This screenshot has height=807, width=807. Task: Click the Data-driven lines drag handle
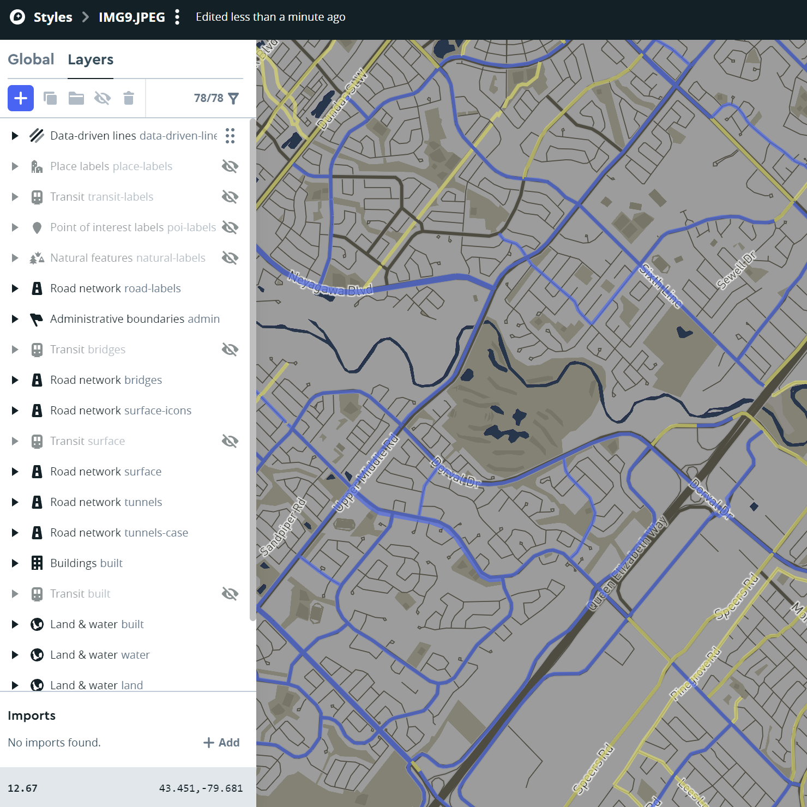pyautogui.click(x=229, y=136)
